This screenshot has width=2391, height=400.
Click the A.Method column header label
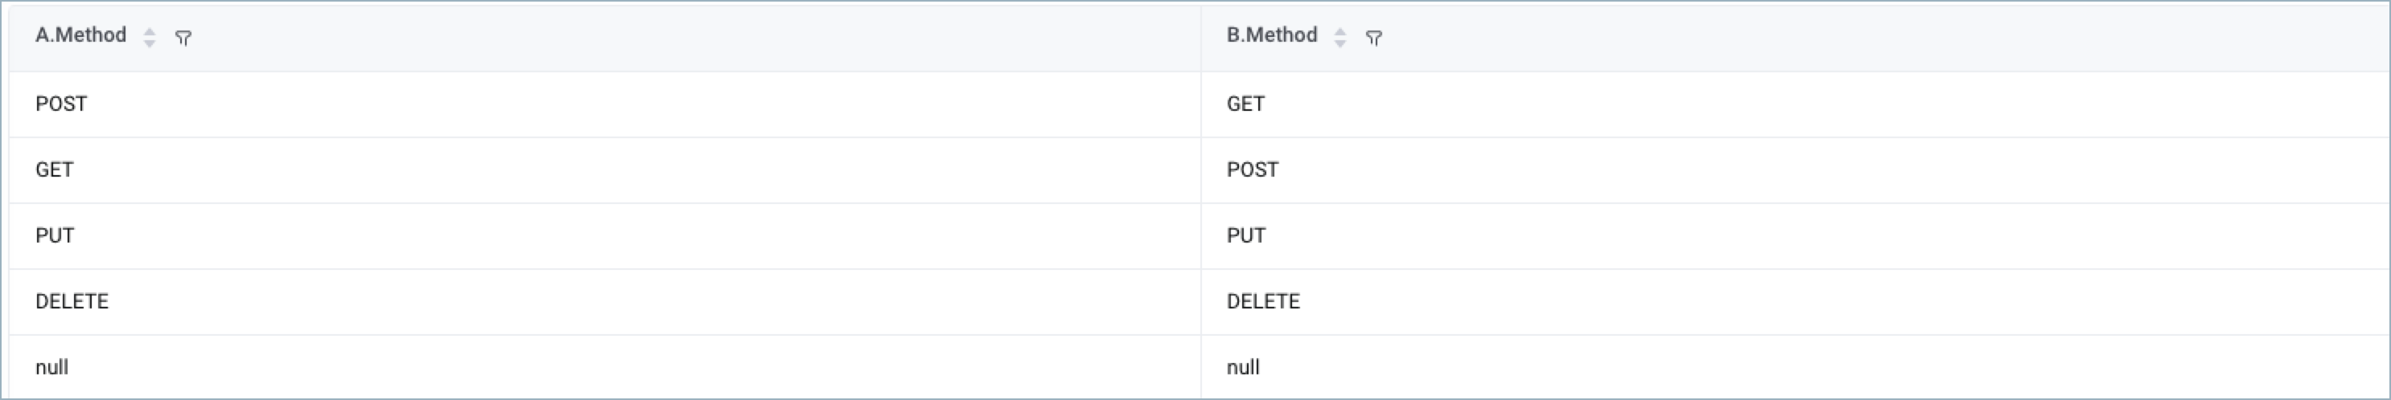80,35
